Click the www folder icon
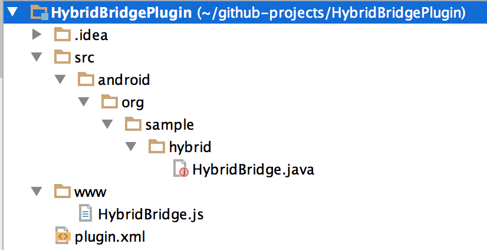 [62, 191]
